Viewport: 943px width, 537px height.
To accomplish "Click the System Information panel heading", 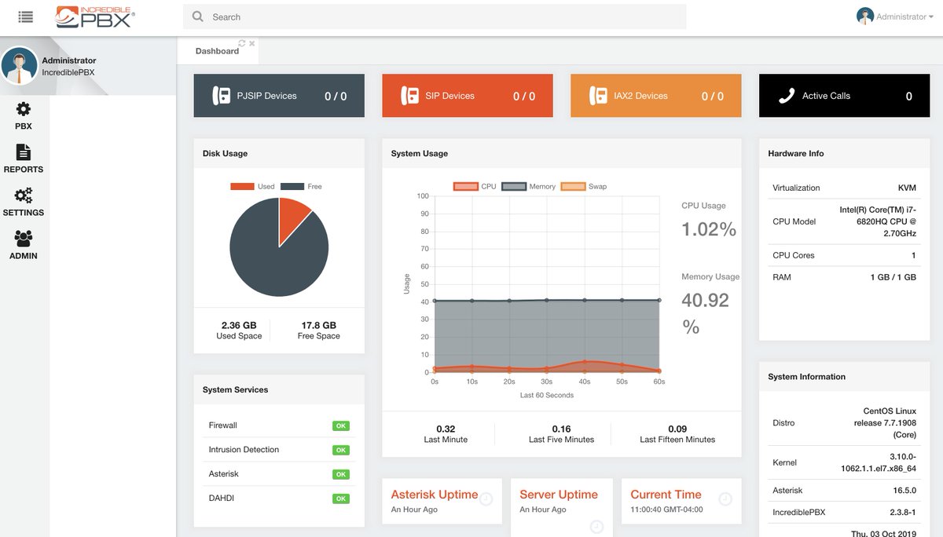I will [807, 377].
